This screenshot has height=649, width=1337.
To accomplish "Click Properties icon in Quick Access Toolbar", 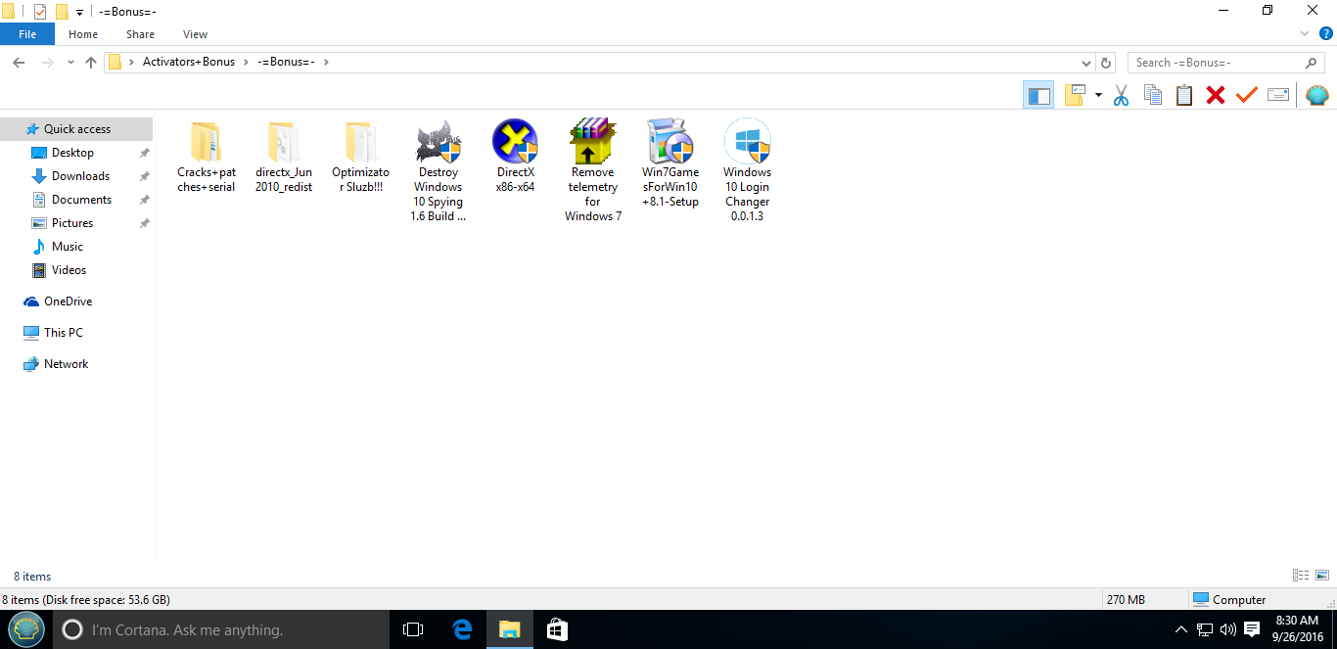I will point(40,12).
